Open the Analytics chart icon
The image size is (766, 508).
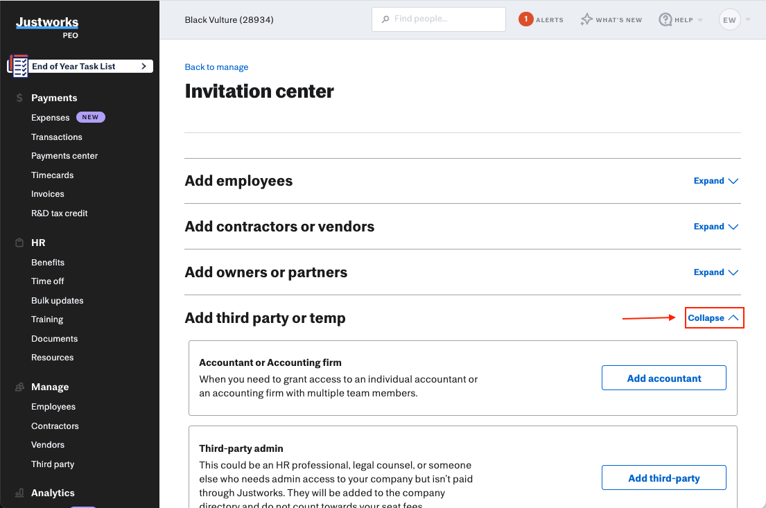[19, 493]
